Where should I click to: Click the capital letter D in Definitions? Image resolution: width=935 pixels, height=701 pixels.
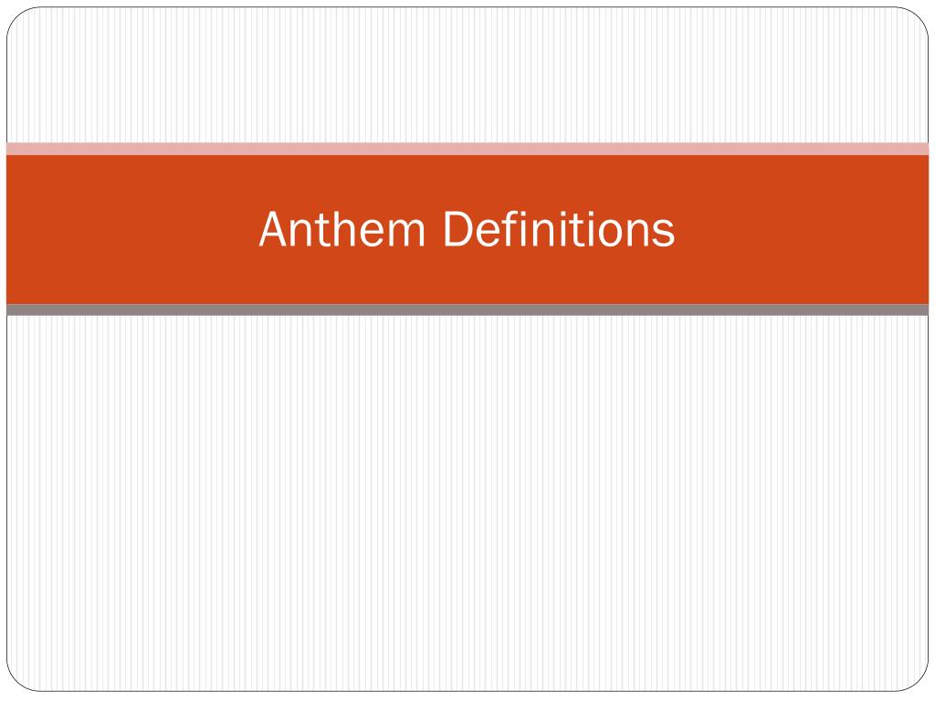(457, 229)
